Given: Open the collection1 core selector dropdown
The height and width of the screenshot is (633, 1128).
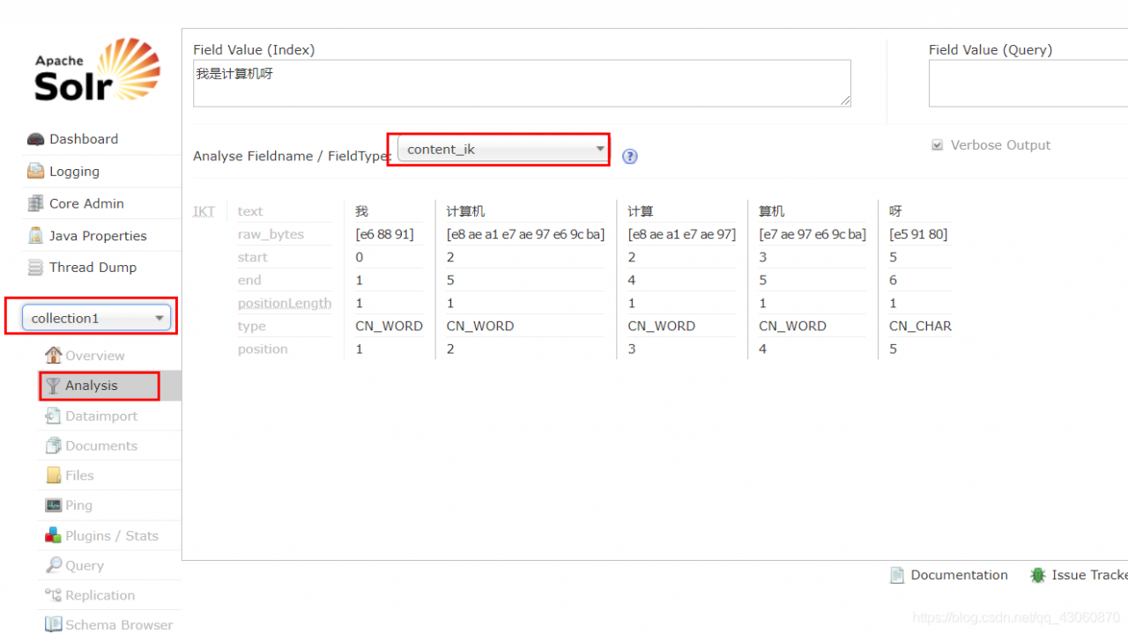Looking at the screenshot, I should point(96,318).
